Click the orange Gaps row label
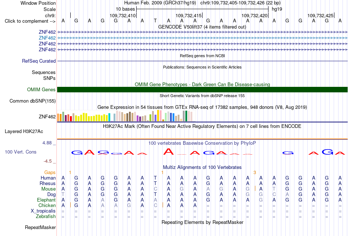Screen dimensions: 348x236 tap(50, 173)
